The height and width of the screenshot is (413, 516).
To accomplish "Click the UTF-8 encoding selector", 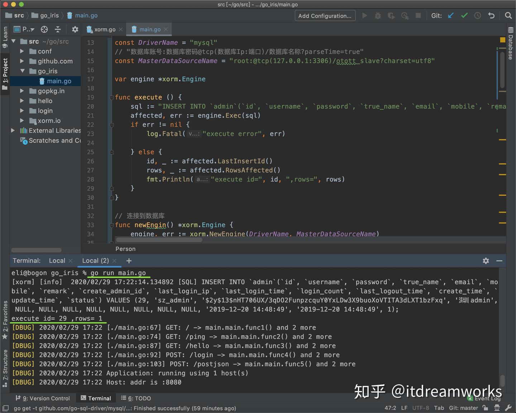I will tap(421, 408).
